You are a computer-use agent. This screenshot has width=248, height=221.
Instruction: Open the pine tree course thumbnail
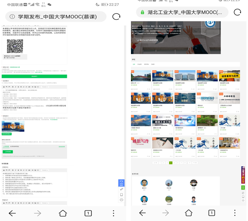[x=207, y=121]
